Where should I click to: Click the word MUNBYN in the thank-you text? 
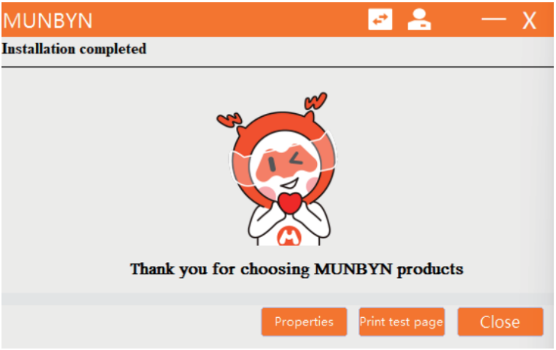[x=353, y=269]
